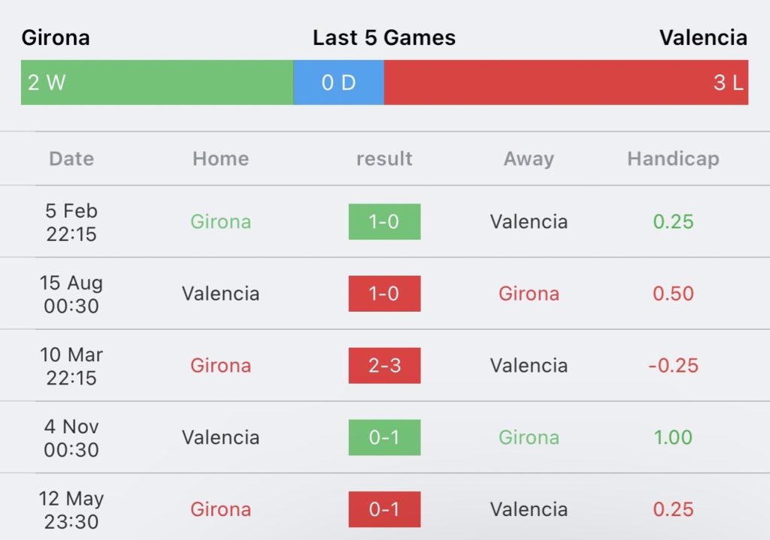Click red Girona away team on 15 Aug

[529, 294]
